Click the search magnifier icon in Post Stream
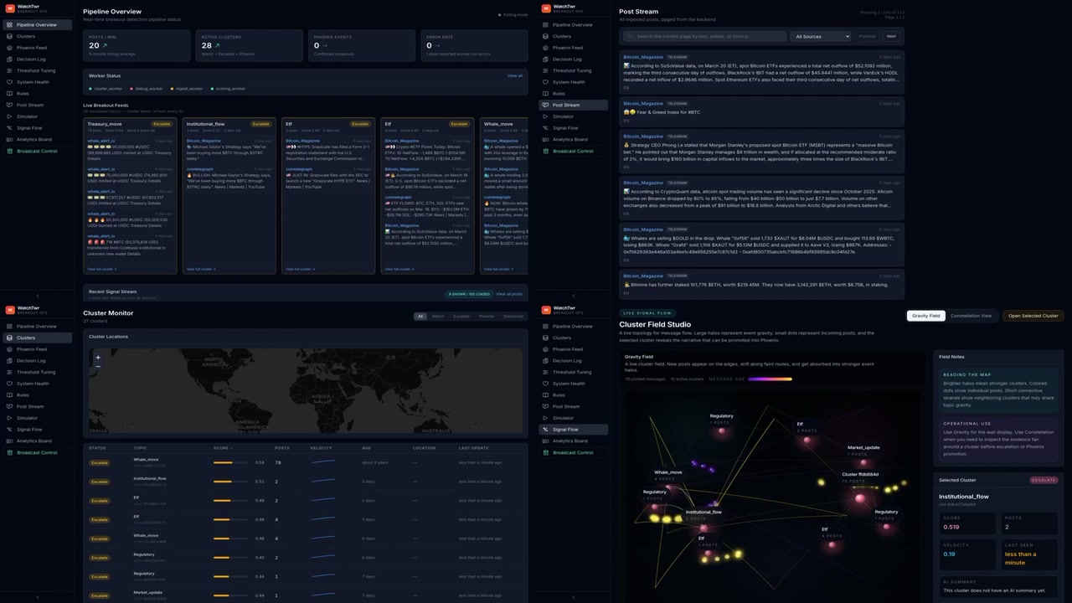 pos(630,37)
